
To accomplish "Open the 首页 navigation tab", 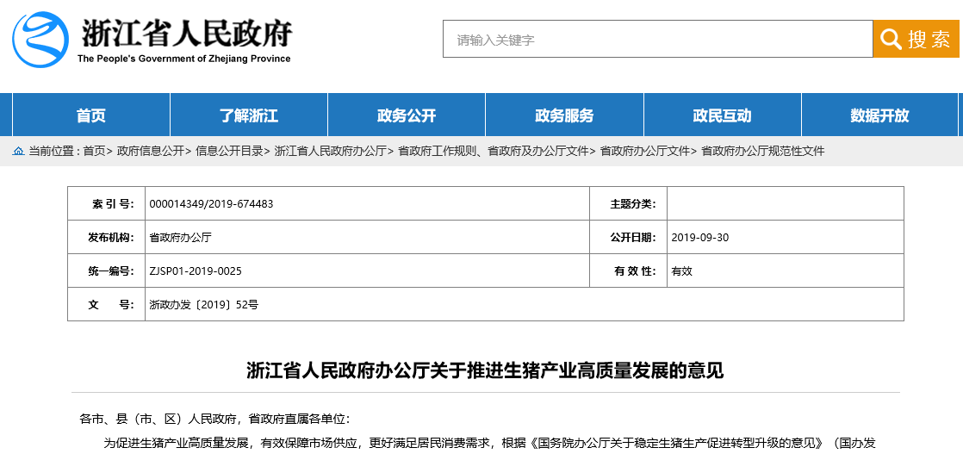I will click(x=90, y=115).
